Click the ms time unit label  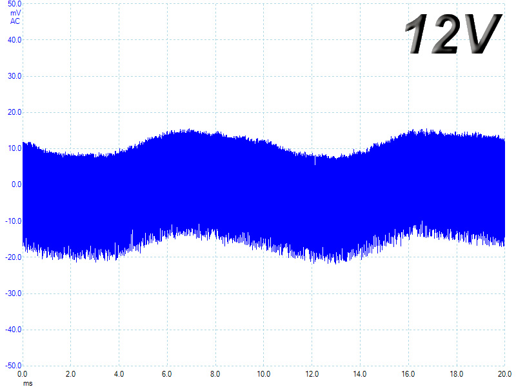point(28,383)
